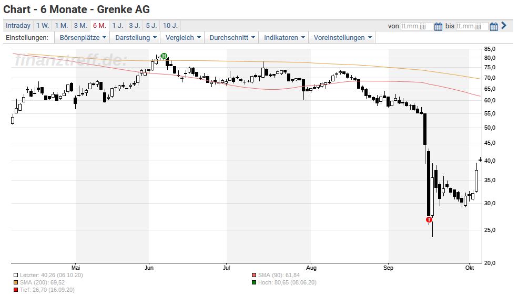
Task: Select the 3 J. timeframe tab
Action: [x=135, y=26]
